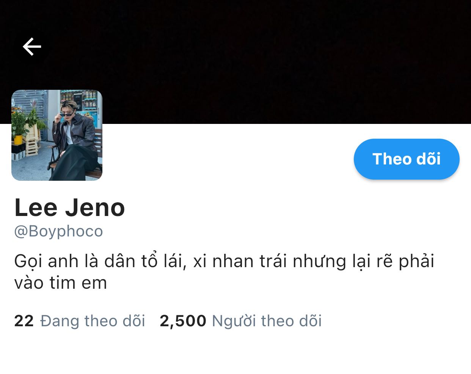The width and height of the screenshot is (471, 374).
Task: Tap the bio's second line vào tim em
Action: pyautogui.click(x=61, y=283)
